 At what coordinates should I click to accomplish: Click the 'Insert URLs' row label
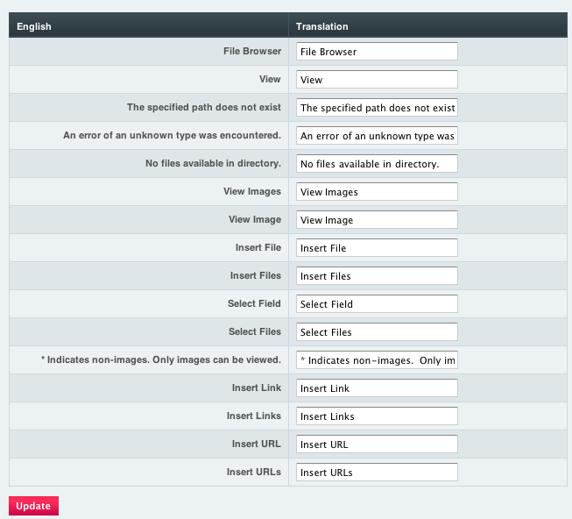coord(254,472)
